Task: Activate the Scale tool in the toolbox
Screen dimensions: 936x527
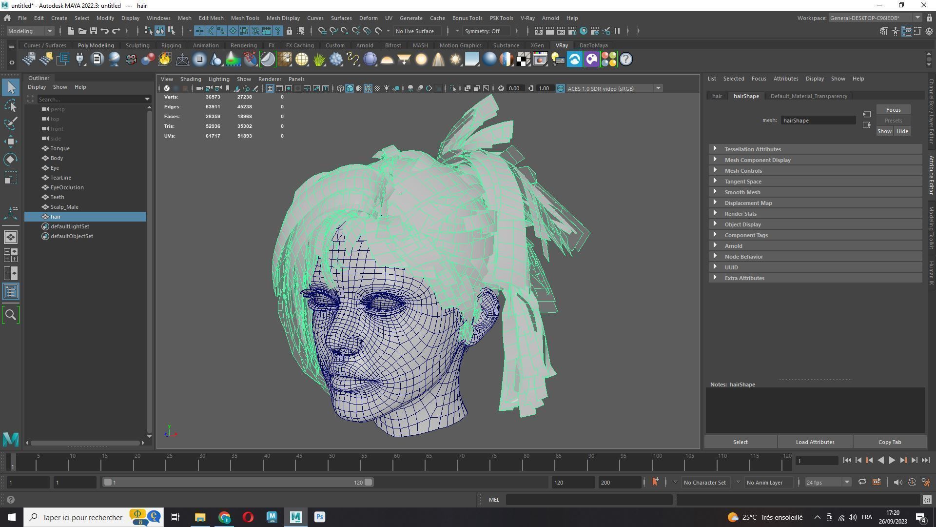Action: [11, 177]
